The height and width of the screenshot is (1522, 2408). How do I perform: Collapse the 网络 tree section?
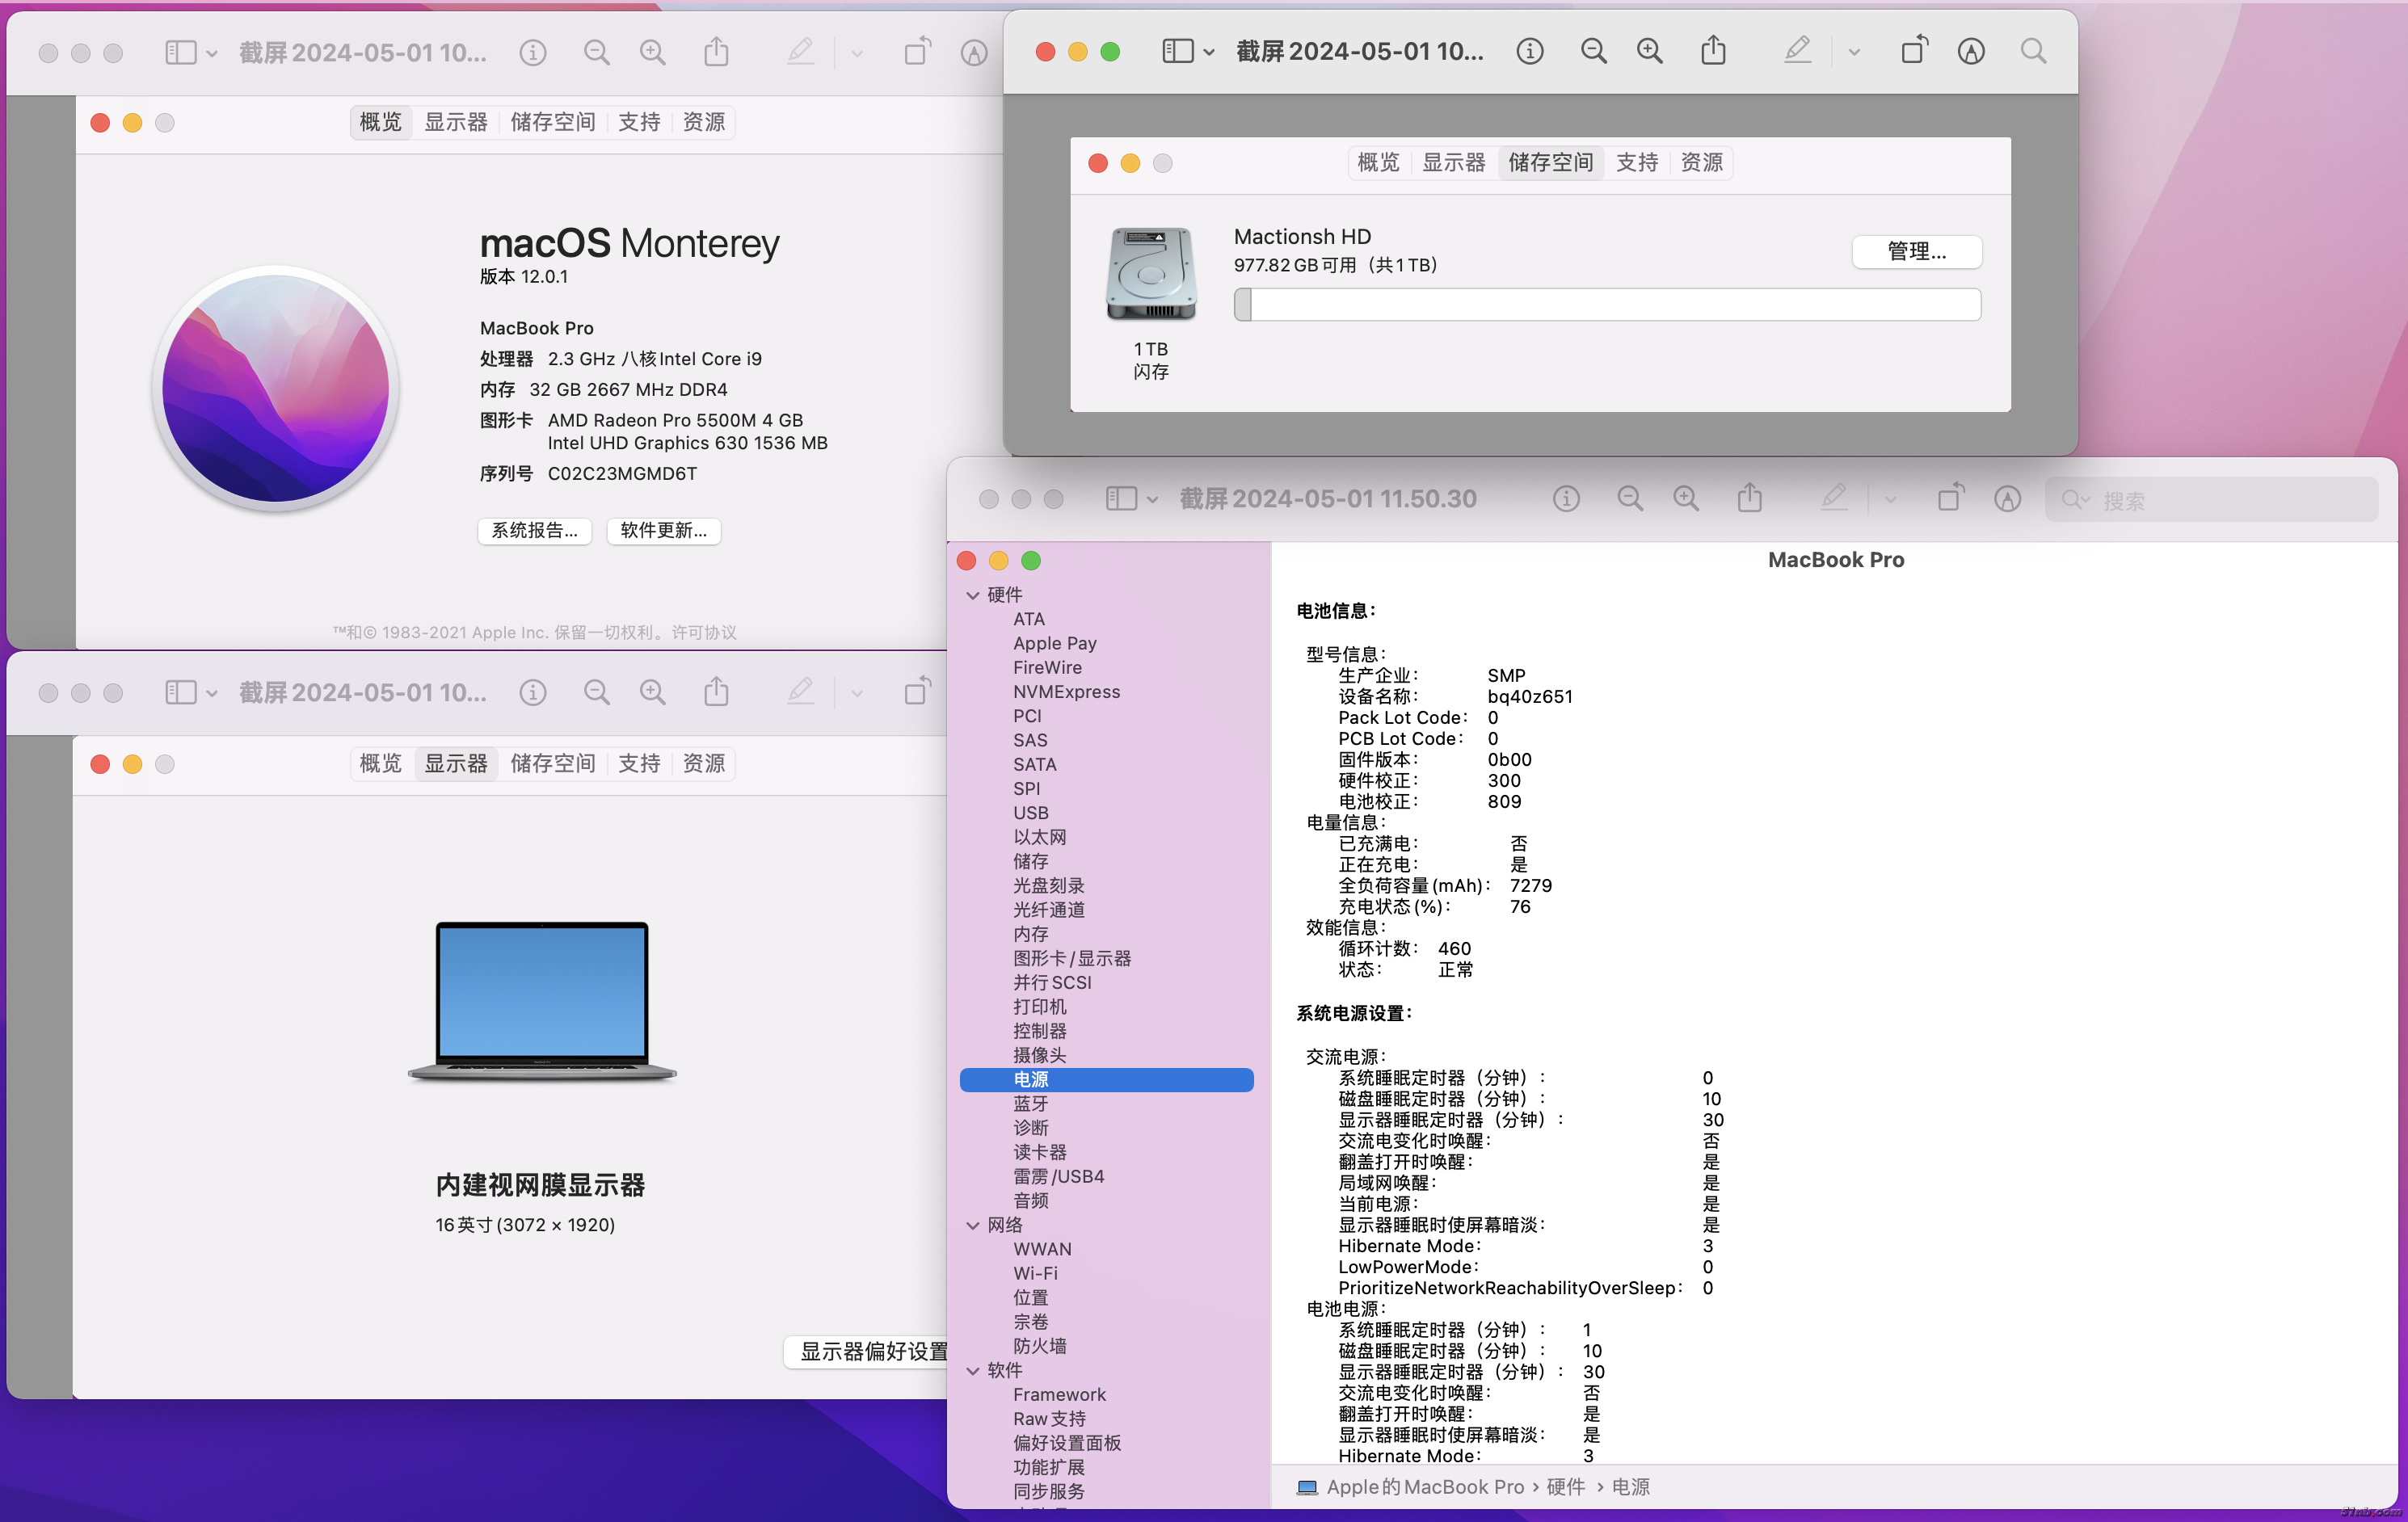click(x=972, y=1225)
